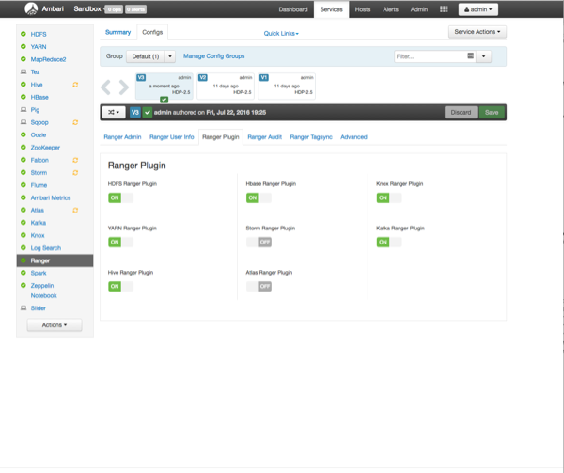Image resolution: width=564 pixels, height=473 pixels.
Task: Expand the Quick Links dropdown
Action: [x=281, y=33]
